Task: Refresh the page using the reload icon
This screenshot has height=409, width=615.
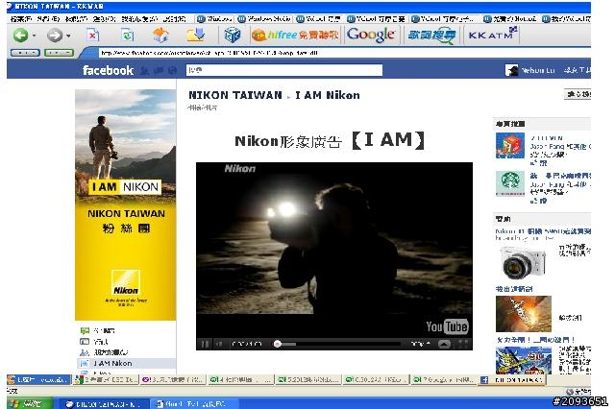Action: (x=128, y=36)
